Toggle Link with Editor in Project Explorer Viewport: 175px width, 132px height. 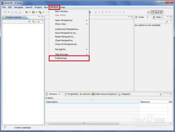click(33, 21)
